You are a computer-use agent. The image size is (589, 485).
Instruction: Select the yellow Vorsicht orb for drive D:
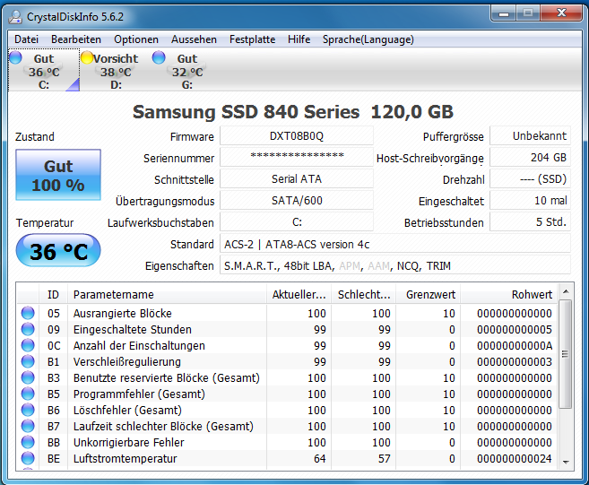pyautogui.click(x=87, y=58)
